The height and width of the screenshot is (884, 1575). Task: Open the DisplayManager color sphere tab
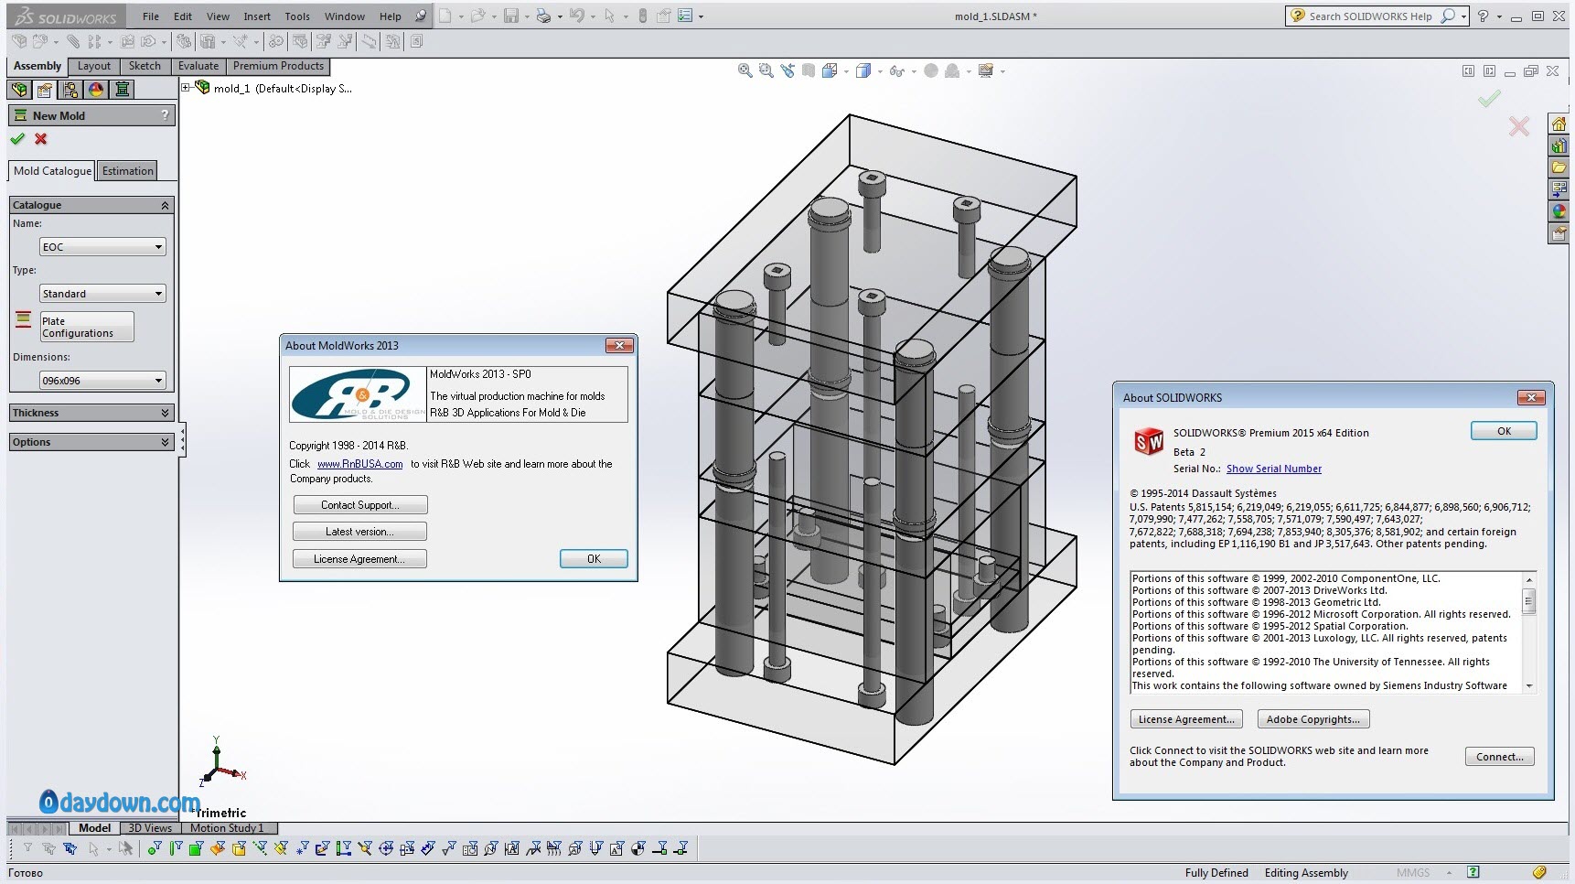click(96, 90)
